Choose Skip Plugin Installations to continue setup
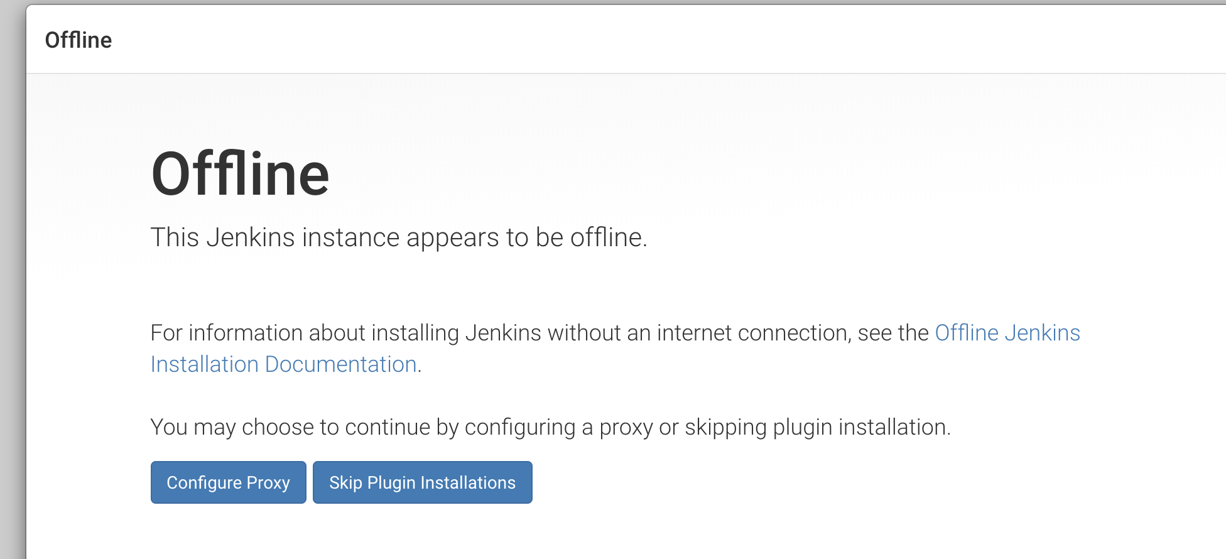The height and width of the screenshot is (559, 1226). point(422,482)
